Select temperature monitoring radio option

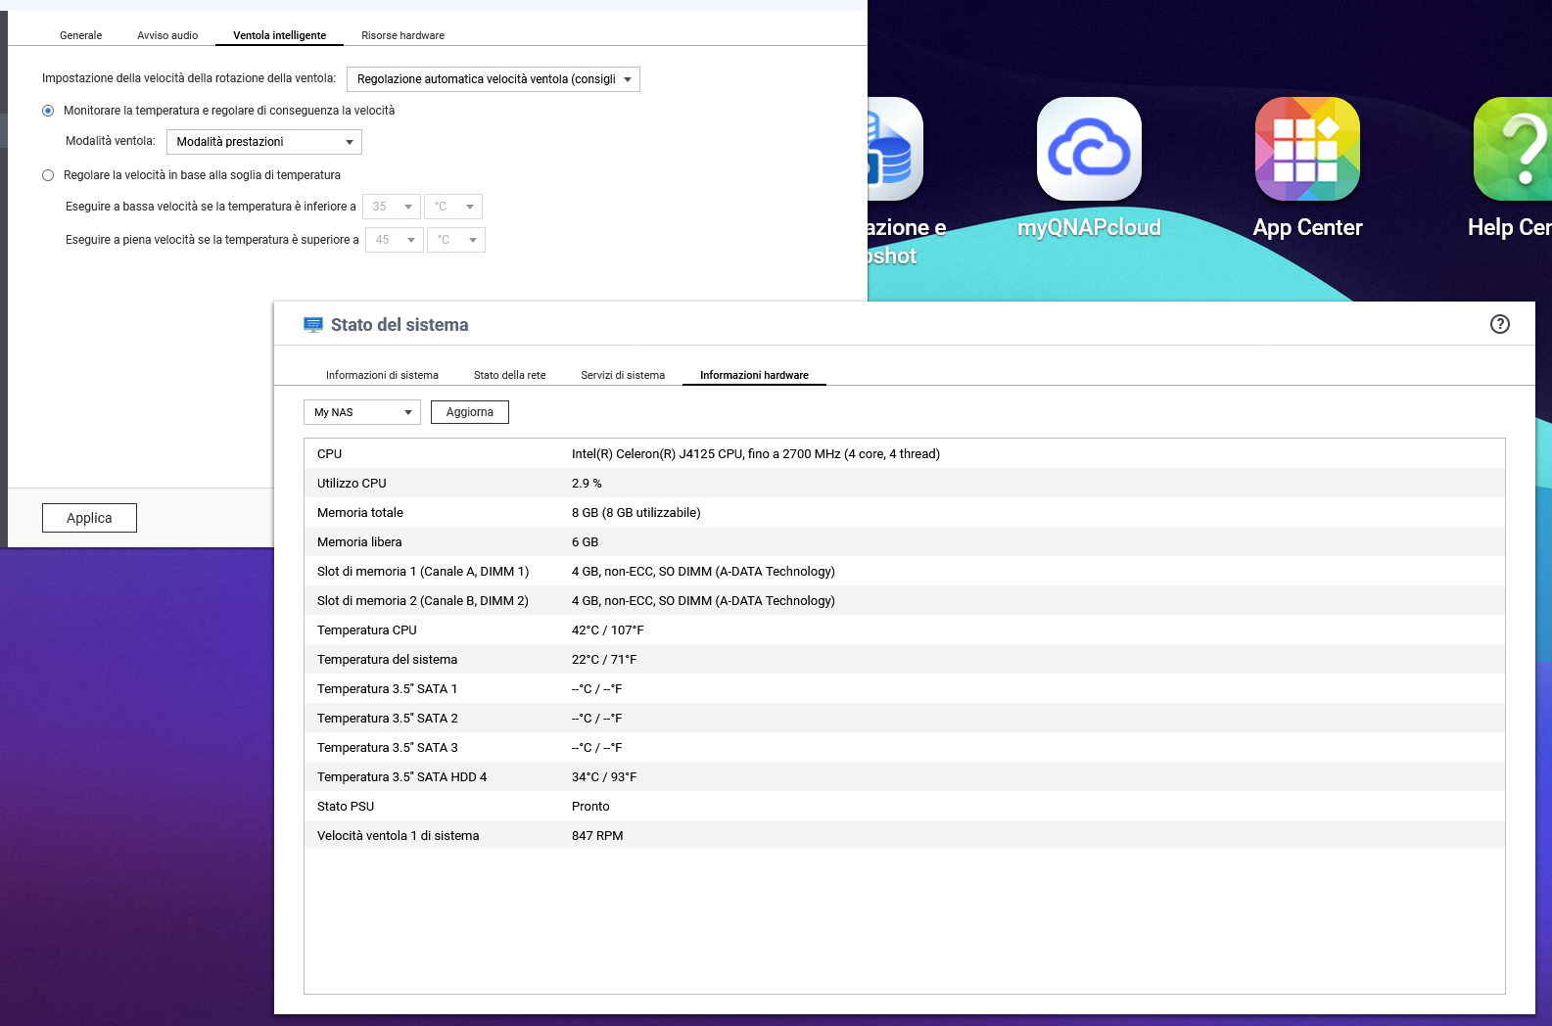pos(48,111)
